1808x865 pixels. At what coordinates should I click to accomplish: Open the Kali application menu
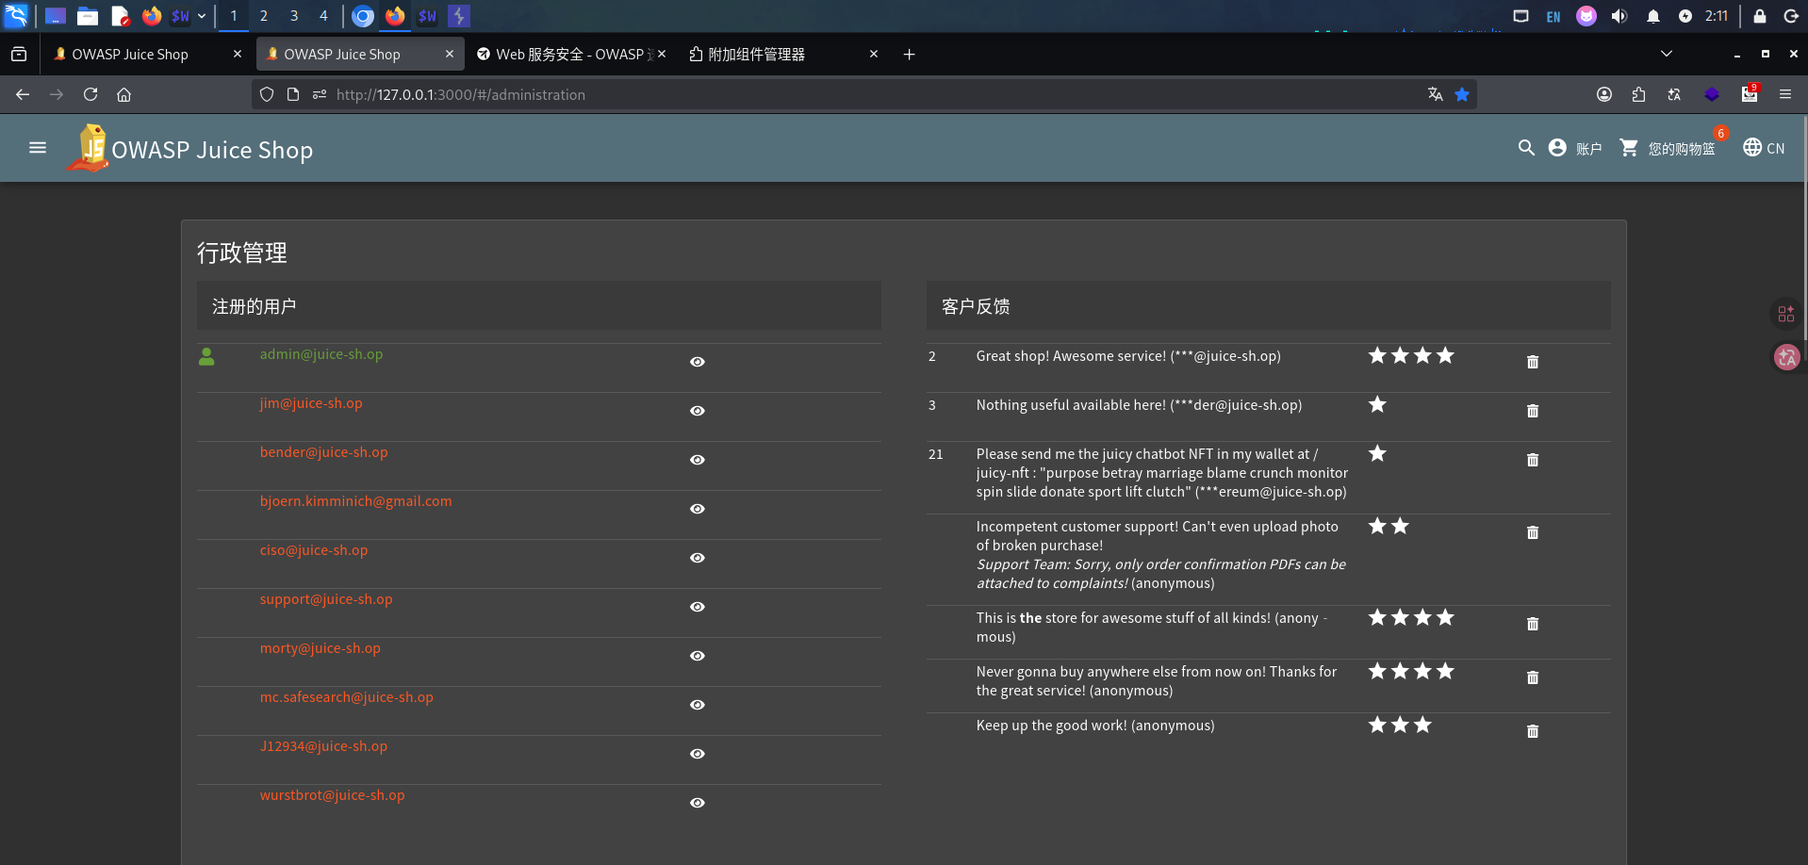pyautogui.click(x=17, y=16)
